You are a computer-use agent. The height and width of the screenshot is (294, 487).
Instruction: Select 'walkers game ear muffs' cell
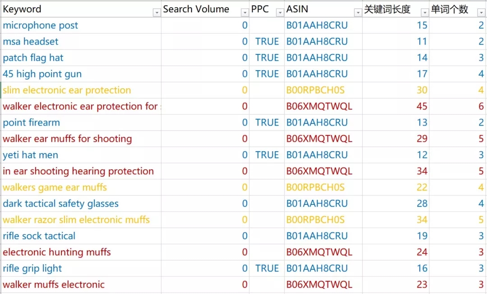tap(81, 187)
